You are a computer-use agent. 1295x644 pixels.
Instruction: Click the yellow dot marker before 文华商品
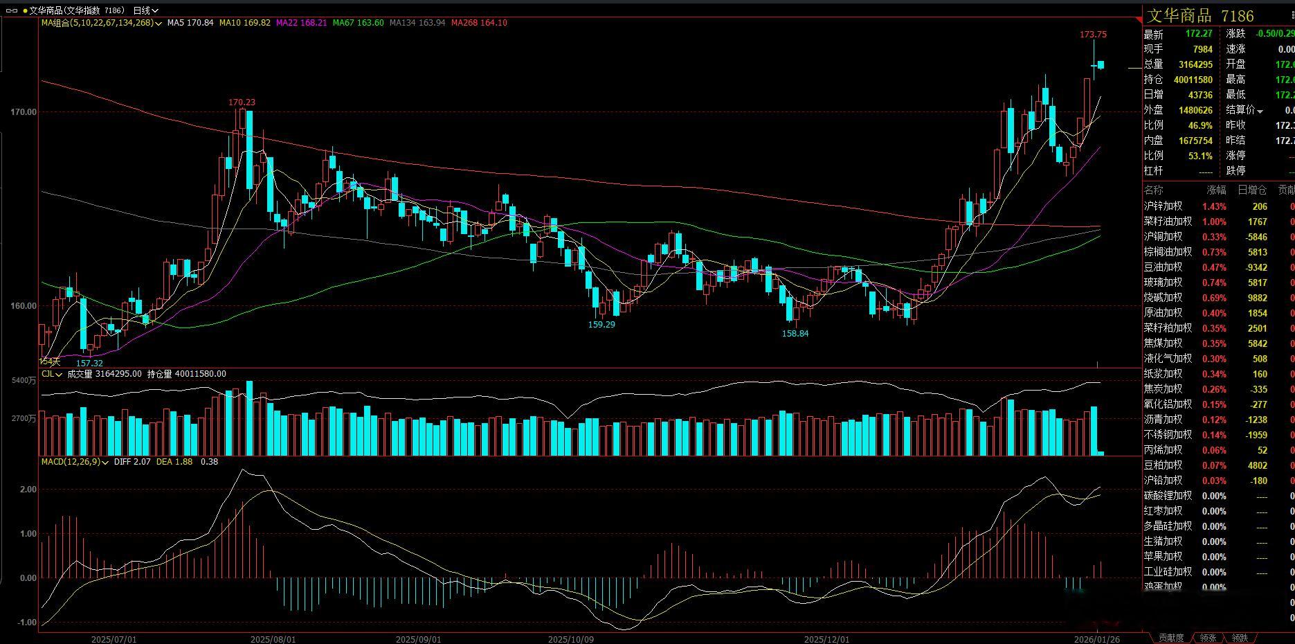click(25, 11)
